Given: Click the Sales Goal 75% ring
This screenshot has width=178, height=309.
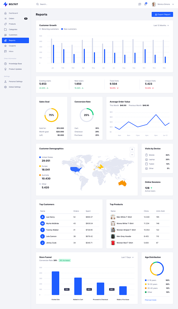Looking at the screenshot, I should 51,115.
